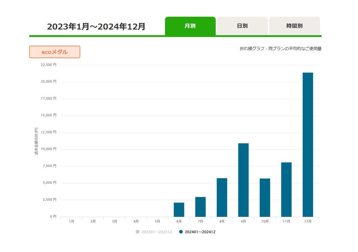Click the 12月 axis label
The width and height of the screenshot is (358, 252).
308,221
